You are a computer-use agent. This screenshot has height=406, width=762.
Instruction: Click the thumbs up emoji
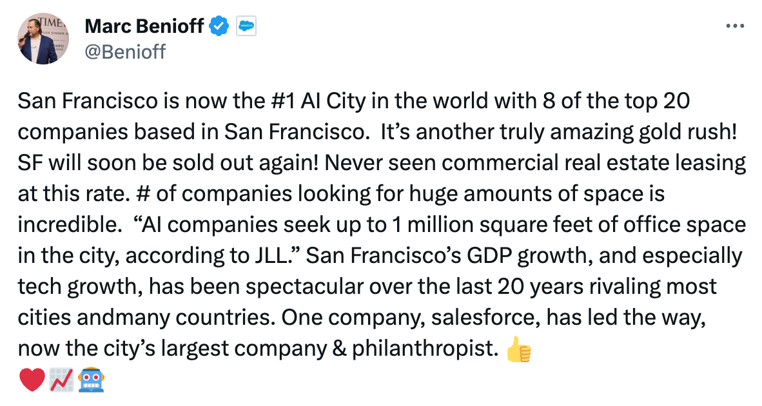518,350
